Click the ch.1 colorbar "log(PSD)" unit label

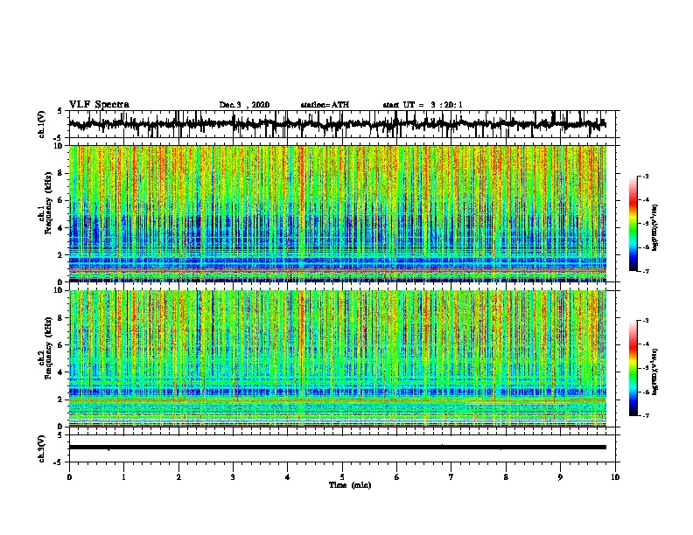tap(654, 227)
